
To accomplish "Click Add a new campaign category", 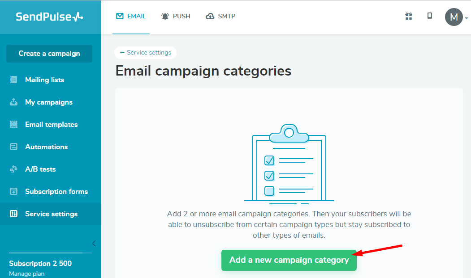I will click(289, 260).
